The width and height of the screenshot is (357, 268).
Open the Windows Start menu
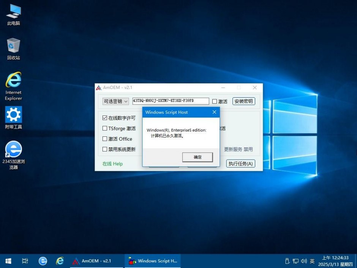pos(8,261)
